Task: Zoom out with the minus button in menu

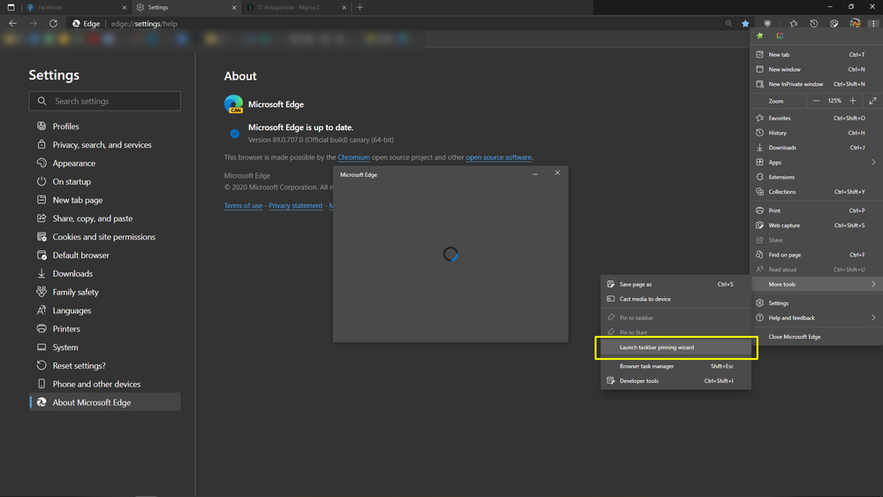Action: (816, 101)
